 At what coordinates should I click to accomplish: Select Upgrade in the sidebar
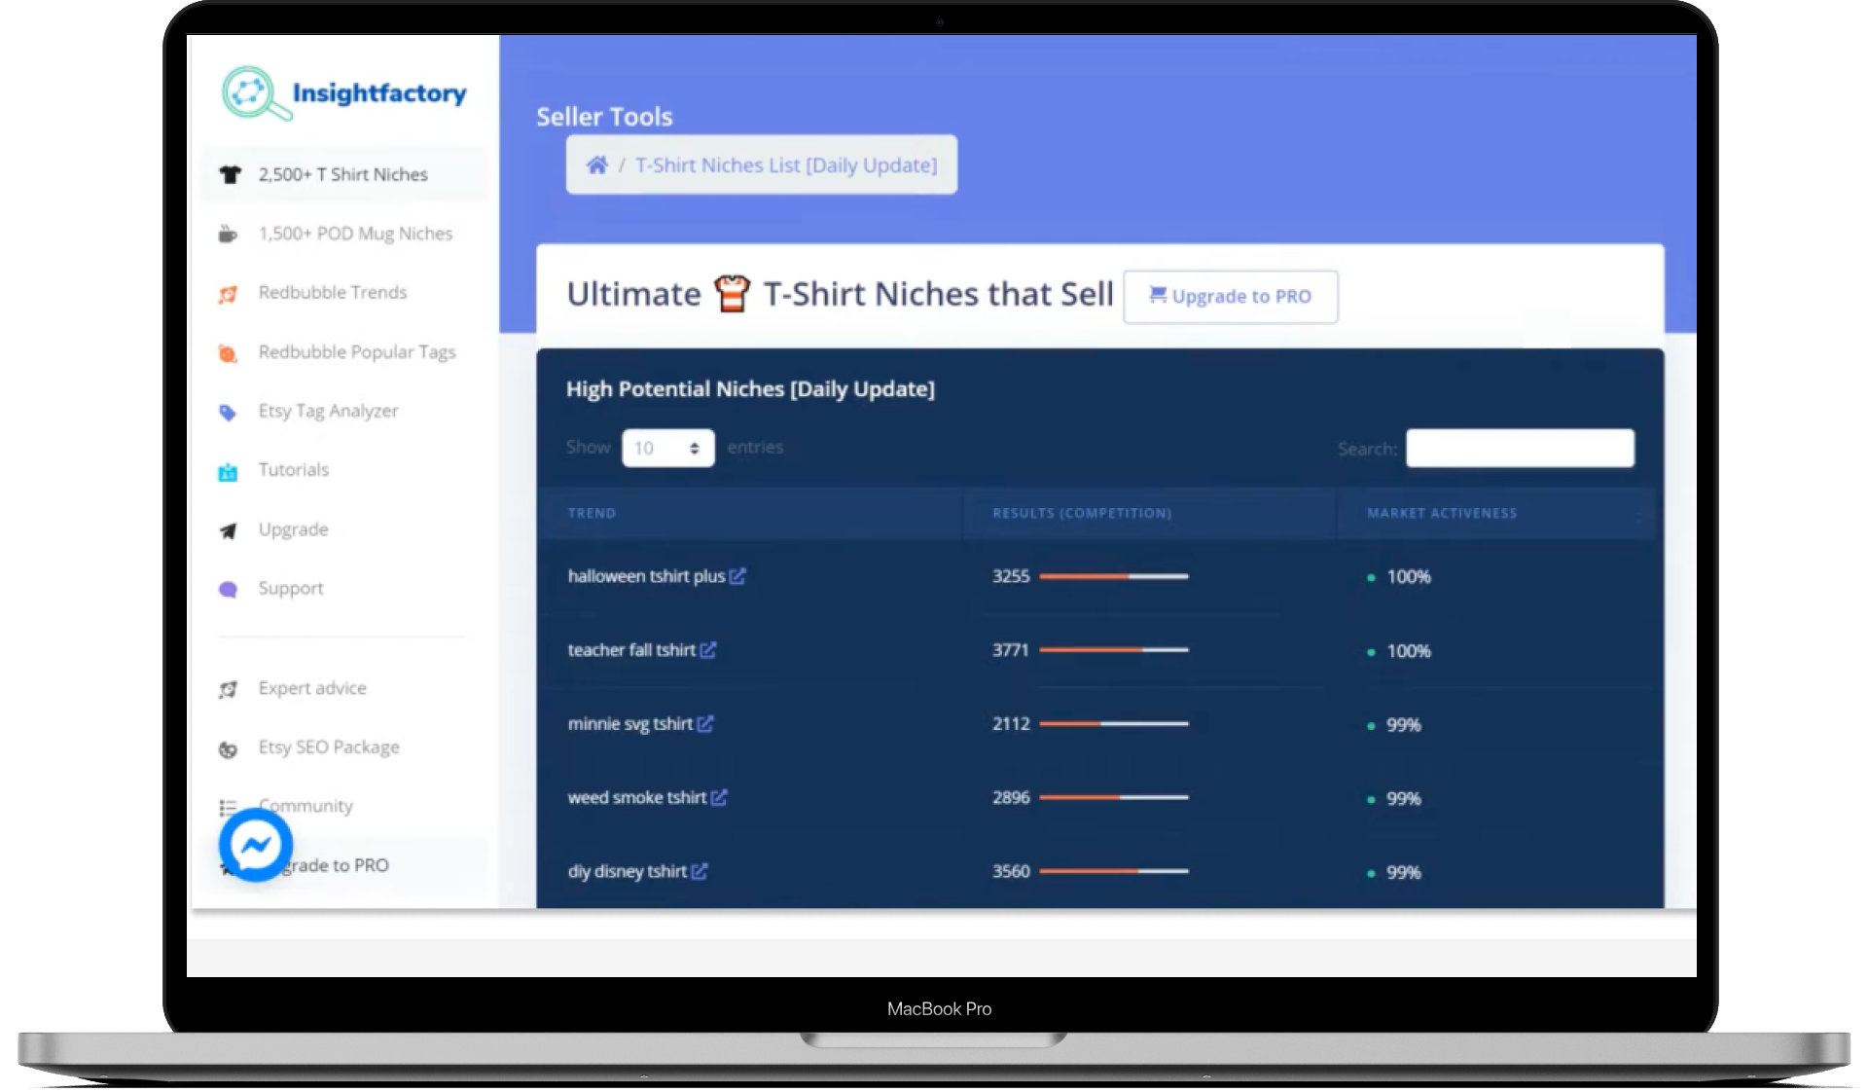[x=293, y=529]
